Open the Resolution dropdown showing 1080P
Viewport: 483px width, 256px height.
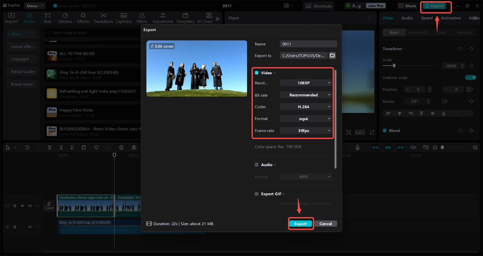306,83
